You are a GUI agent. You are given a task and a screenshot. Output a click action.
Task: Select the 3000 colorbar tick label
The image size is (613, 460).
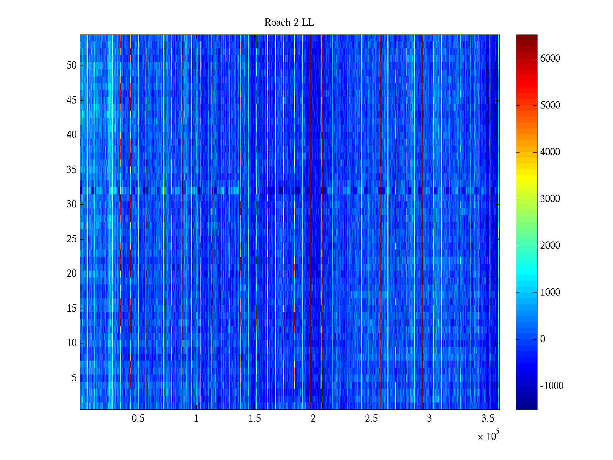click(x=550, y=199)
